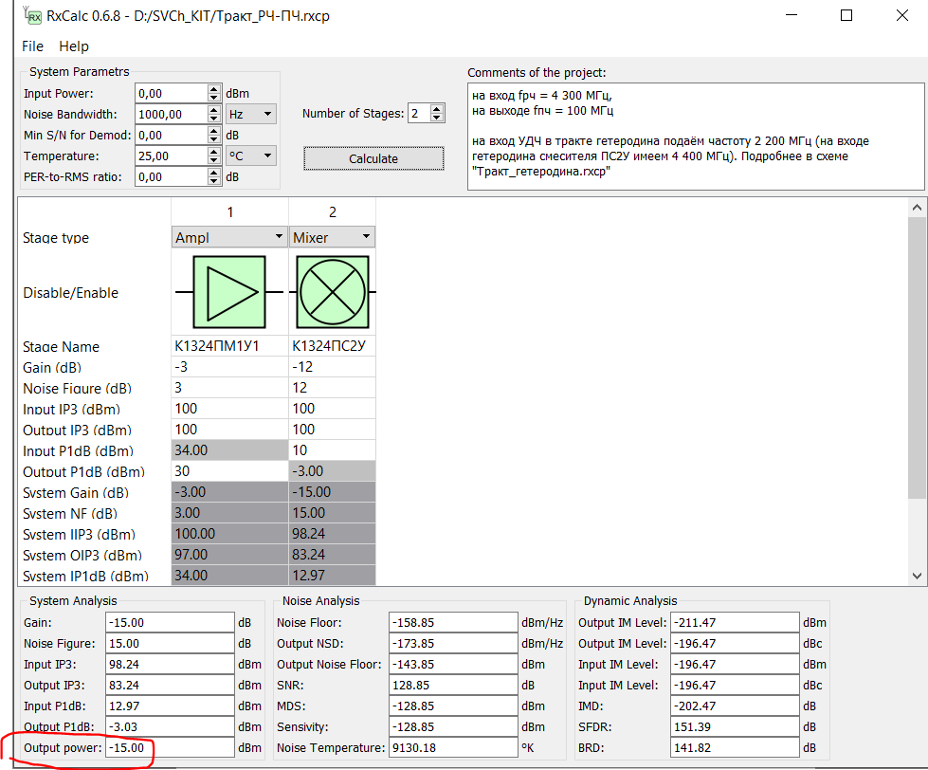928x770 pixels.
Task: Select stage 2 Gain cell -12
Action: 333,366
